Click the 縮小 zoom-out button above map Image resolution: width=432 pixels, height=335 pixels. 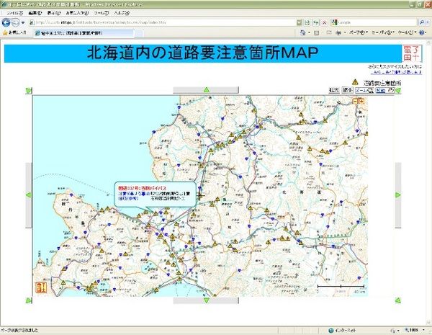(347, 91)
